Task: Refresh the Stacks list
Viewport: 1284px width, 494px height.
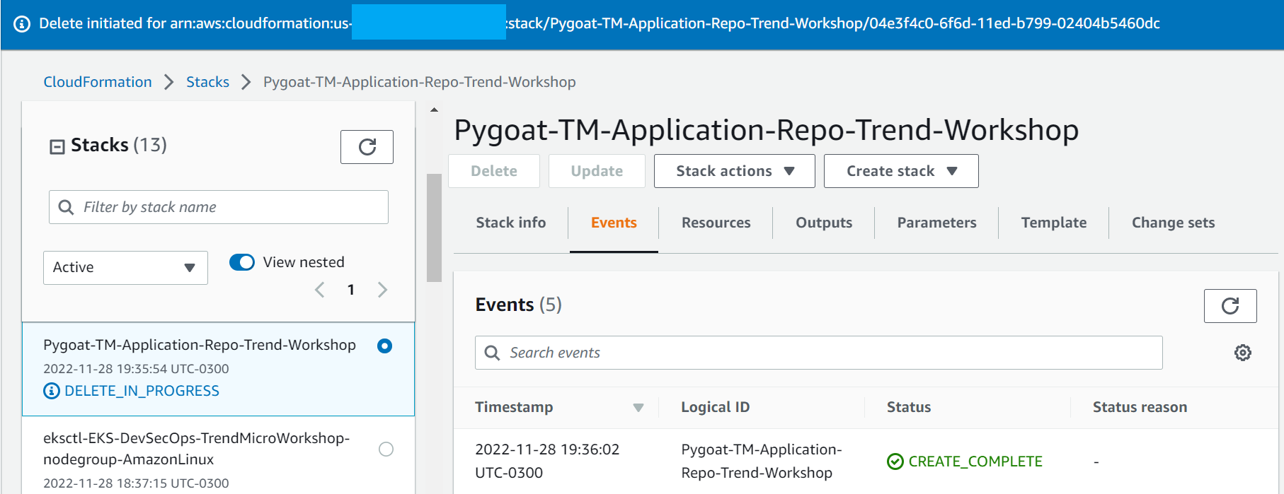Action: tap(367, 147)
